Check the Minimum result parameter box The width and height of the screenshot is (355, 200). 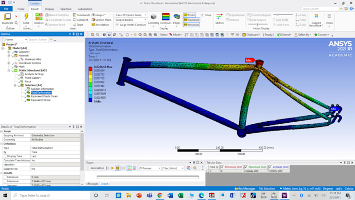tap(5, 177)
